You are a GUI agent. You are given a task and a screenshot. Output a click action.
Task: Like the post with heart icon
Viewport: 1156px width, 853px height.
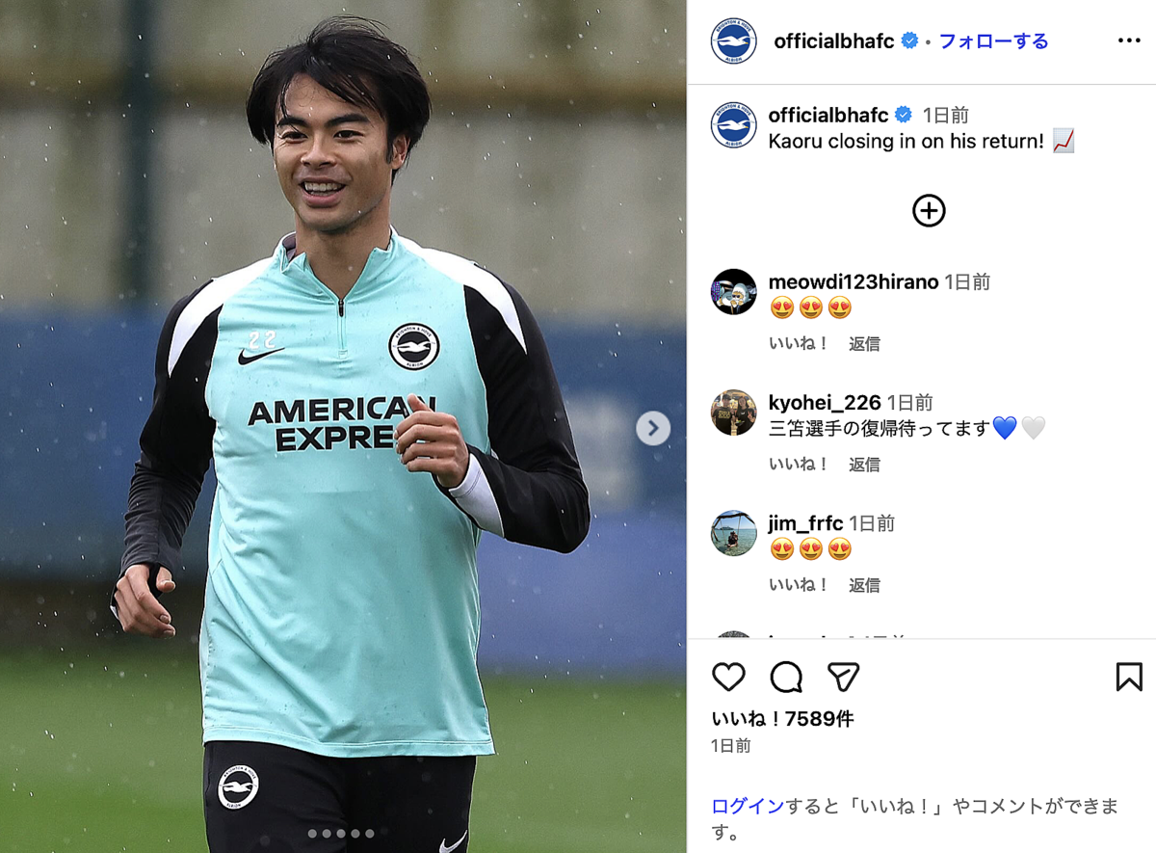[729, 678]
